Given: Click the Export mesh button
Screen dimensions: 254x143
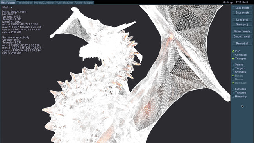Looking at the screenshot, I should [242, 31].
